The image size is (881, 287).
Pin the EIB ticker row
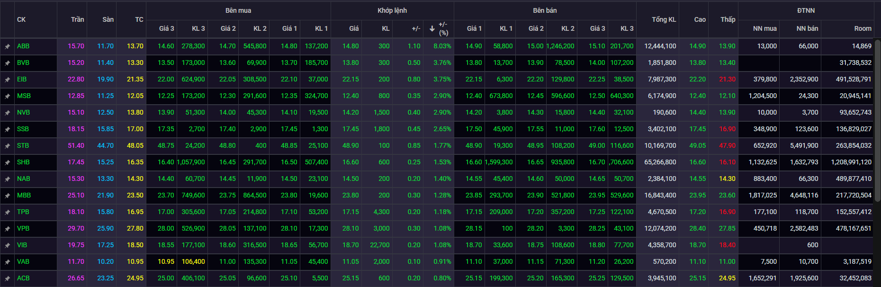tap(7, 80)
